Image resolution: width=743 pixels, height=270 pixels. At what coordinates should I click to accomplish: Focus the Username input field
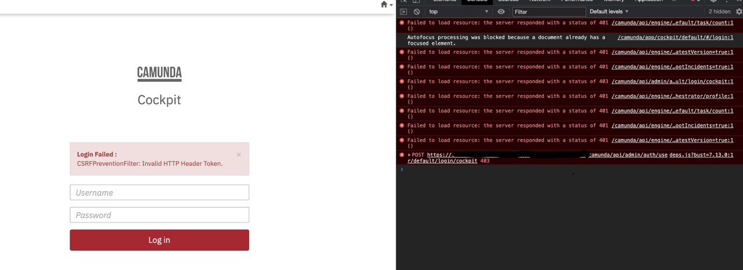(160, 192)
